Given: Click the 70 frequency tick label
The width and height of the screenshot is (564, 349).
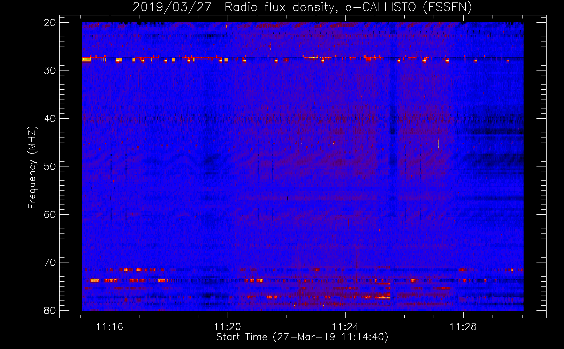Looking at the screenshot, I should tap(50, 262).
